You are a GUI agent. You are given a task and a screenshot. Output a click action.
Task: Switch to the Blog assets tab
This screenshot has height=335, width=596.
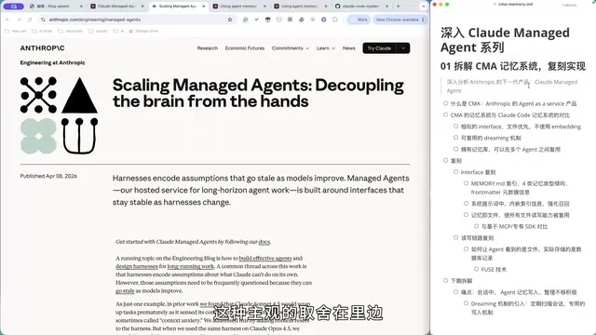pos(55,7)
